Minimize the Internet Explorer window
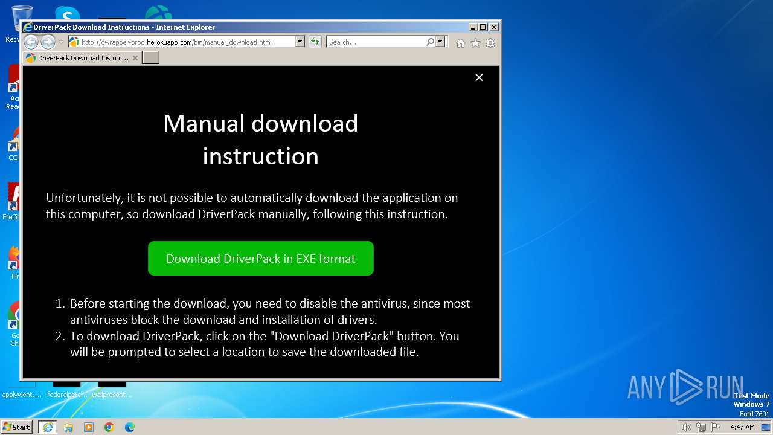Image resolution: width=773 pixels, height=435 pixels. (473, 27)
